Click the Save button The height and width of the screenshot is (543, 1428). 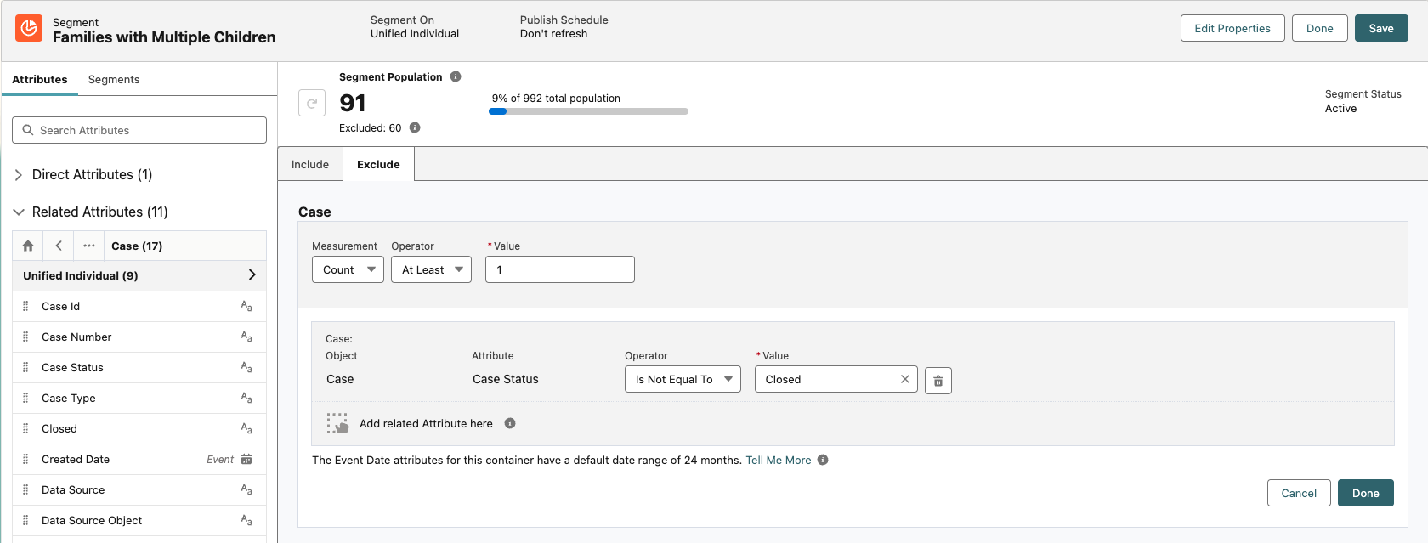[x=1381, y=28]
